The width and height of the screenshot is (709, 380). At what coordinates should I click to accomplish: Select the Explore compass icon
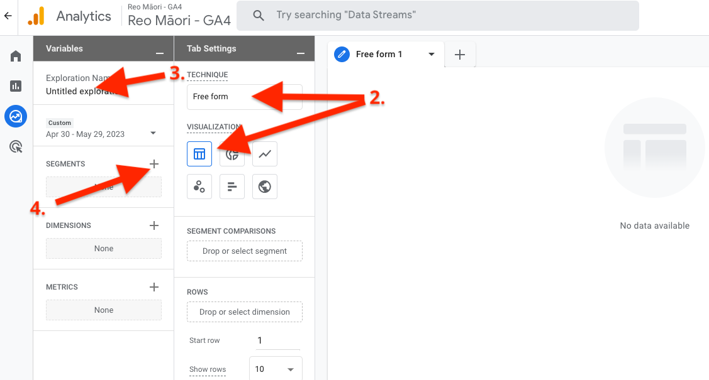(15, 116)
